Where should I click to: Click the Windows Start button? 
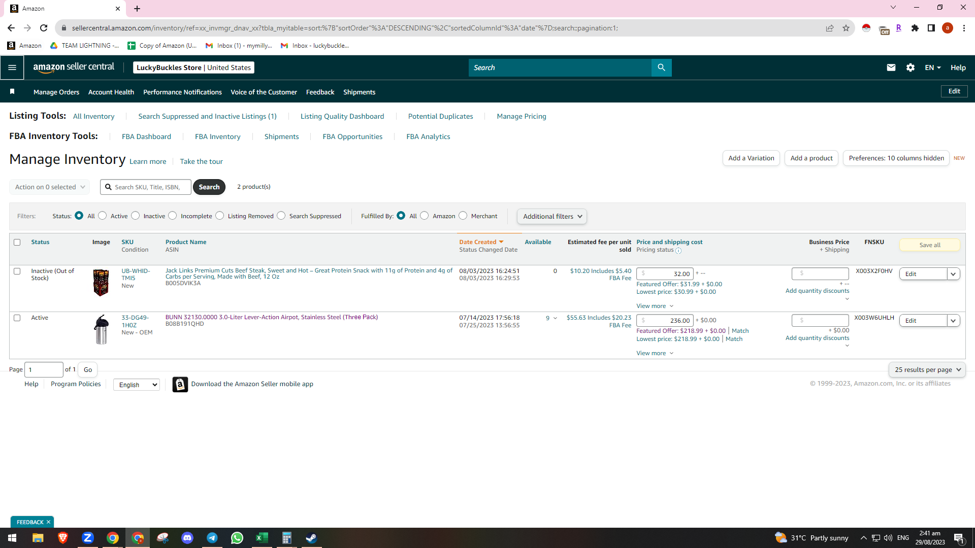pyautogui.click(x=12, y=538)
